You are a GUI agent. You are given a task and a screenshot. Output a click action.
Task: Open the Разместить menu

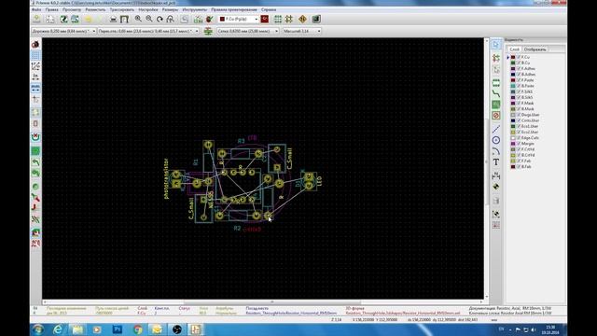[95, 9]
